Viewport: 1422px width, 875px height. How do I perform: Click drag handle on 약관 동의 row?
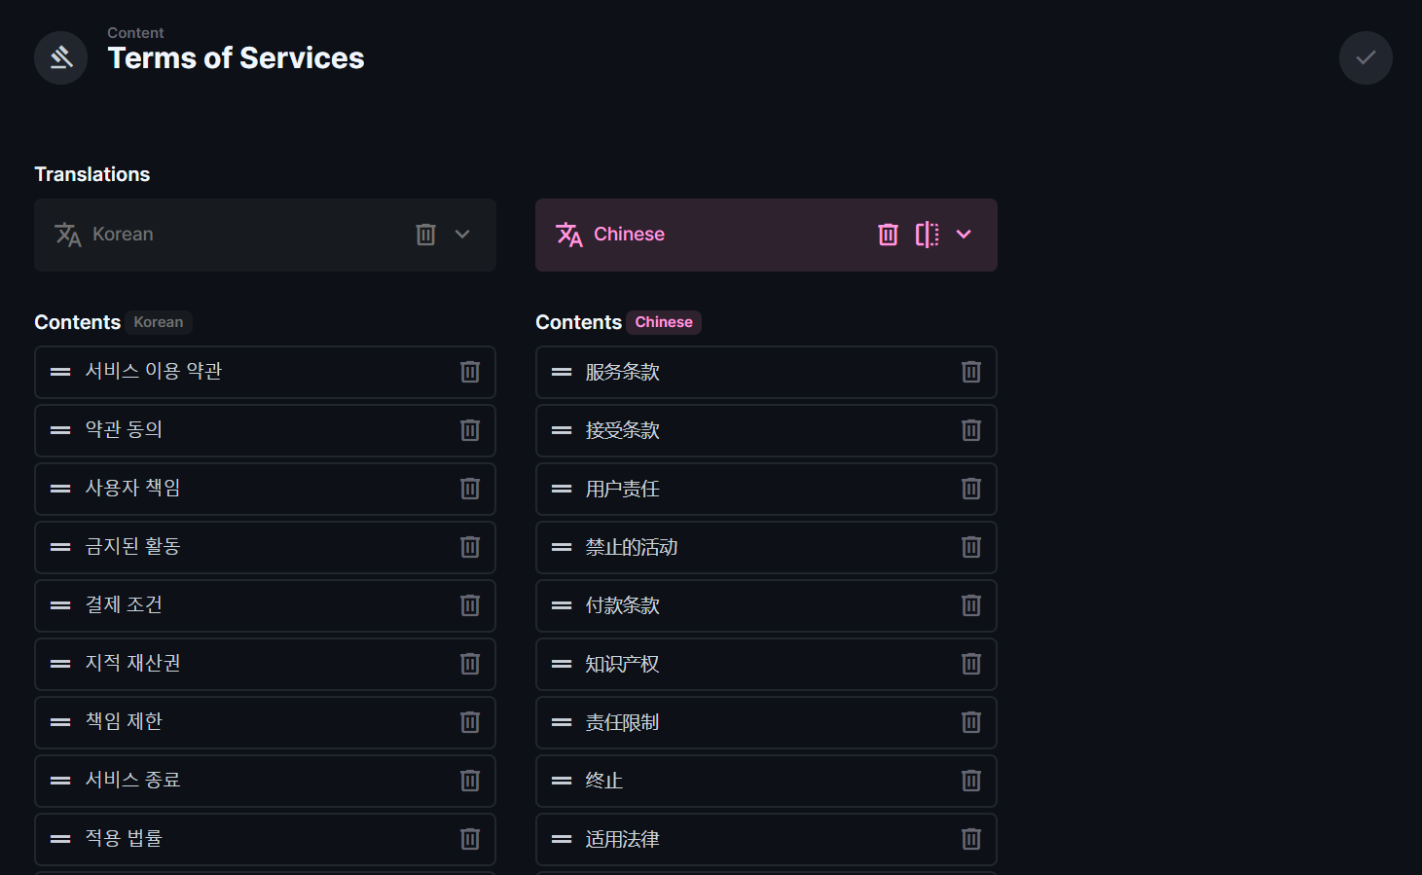[60, 430]
